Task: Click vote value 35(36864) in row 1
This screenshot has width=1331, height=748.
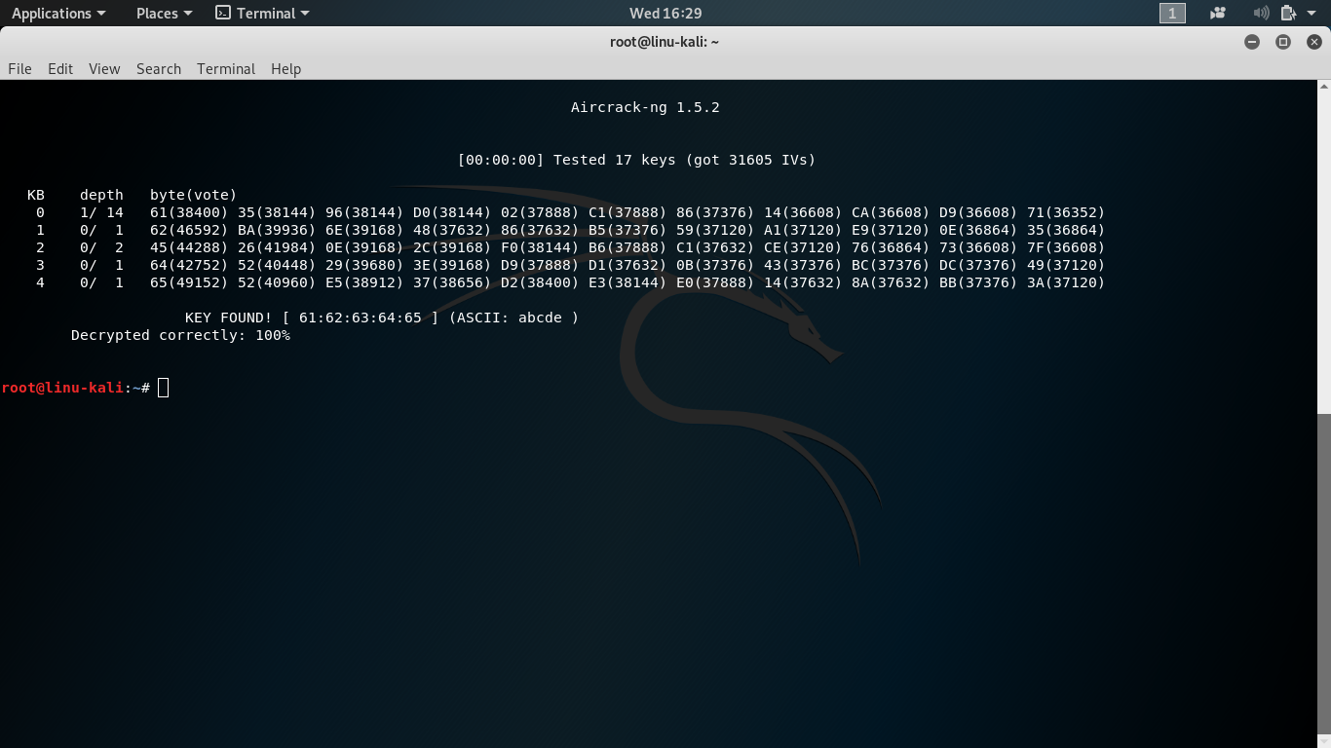Action: [x=1066, y=230]
